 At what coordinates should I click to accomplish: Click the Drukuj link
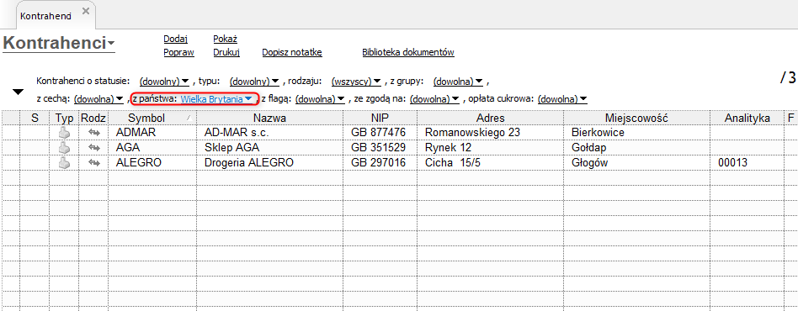[x=226, y=52]
